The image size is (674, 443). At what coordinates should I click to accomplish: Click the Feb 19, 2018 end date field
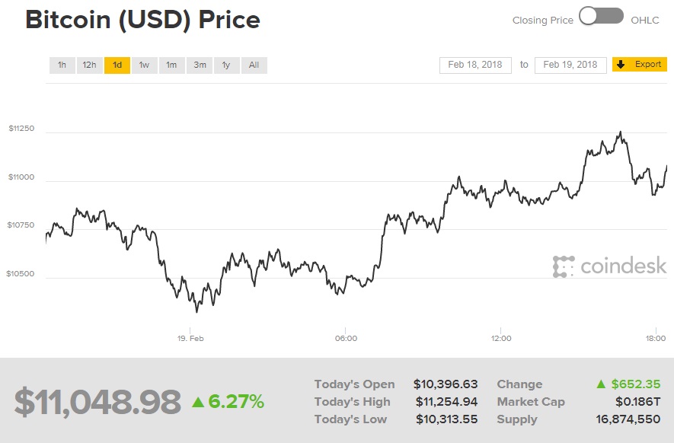pos(570,65)
